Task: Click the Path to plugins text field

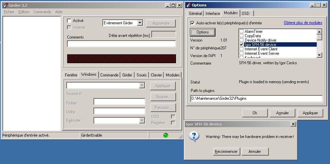Action: 256,98
